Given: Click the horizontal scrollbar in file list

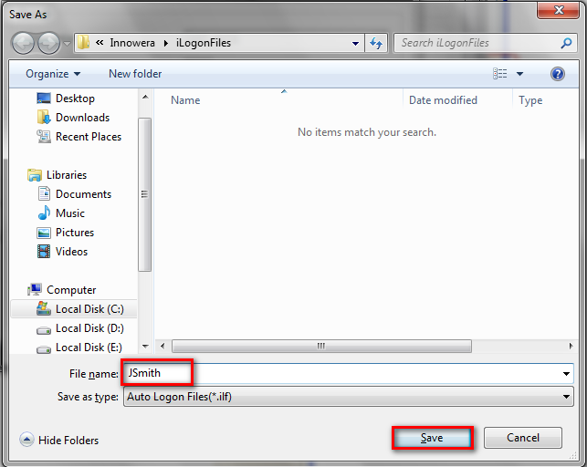Looking at the screenshot, I should pos(320,347).
